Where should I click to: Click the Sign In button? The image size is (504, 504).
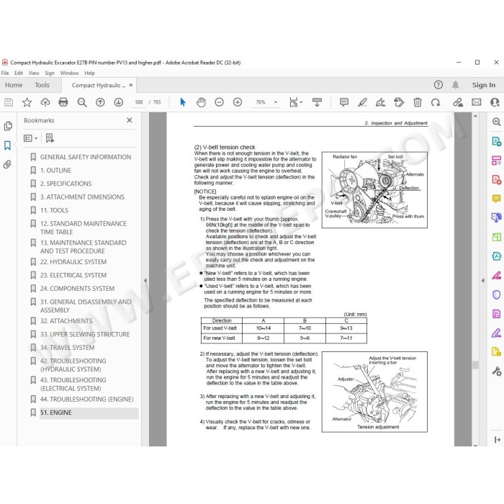[483, 85]
